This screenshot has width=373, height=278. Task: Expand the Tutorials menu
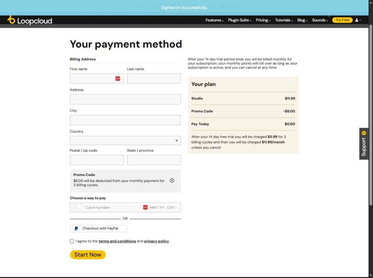point(284,20)
